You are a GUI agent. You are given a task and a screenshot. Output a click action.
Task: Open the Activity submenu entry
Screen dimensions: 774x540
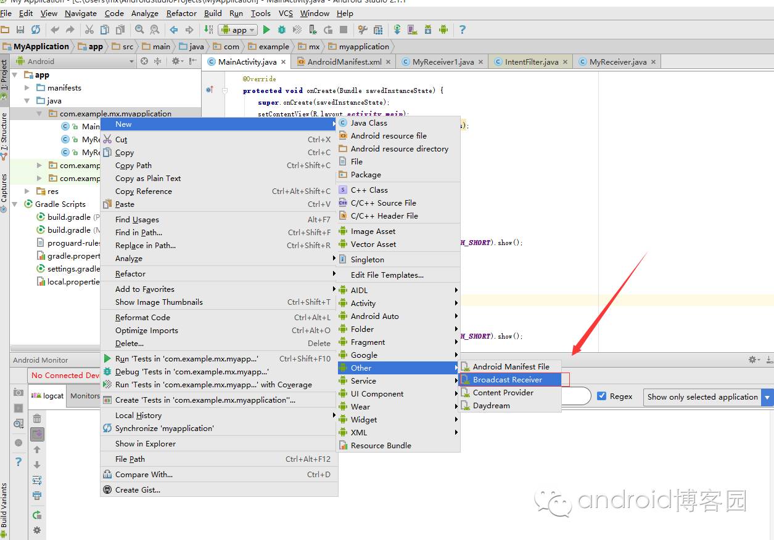click(x=398, y=303)
